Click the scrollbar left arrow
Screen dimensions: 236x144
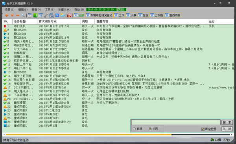pyautogui.click(x=4, y=135)
